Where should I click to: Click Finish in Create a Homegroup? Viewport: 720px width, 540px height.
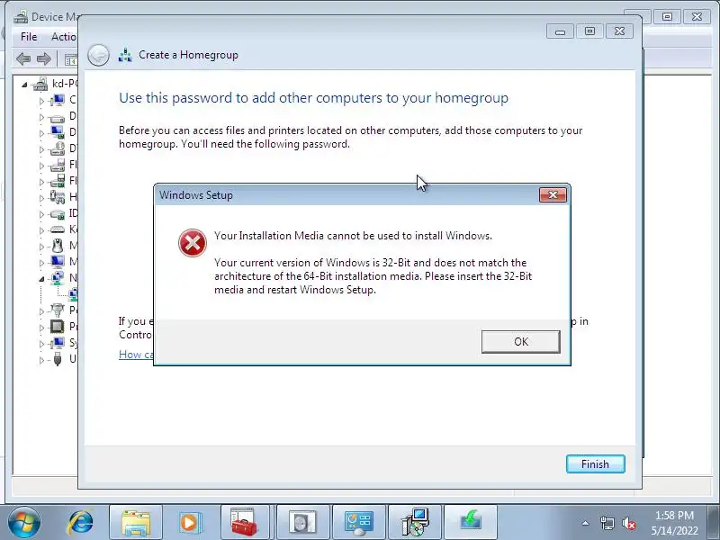[596, 463]
